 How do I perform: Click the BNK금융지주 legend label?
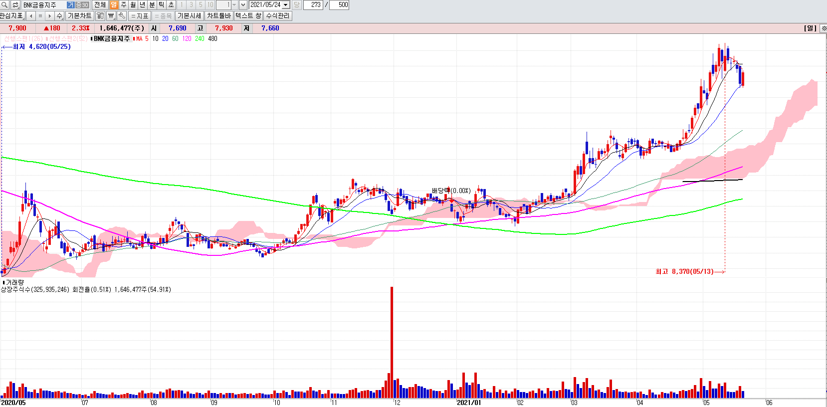point(112,38)
